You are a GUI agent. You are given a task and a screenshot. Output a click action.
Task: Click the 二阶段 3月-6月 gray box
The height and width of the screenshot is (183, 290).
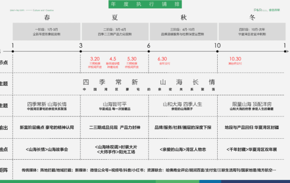115,32
